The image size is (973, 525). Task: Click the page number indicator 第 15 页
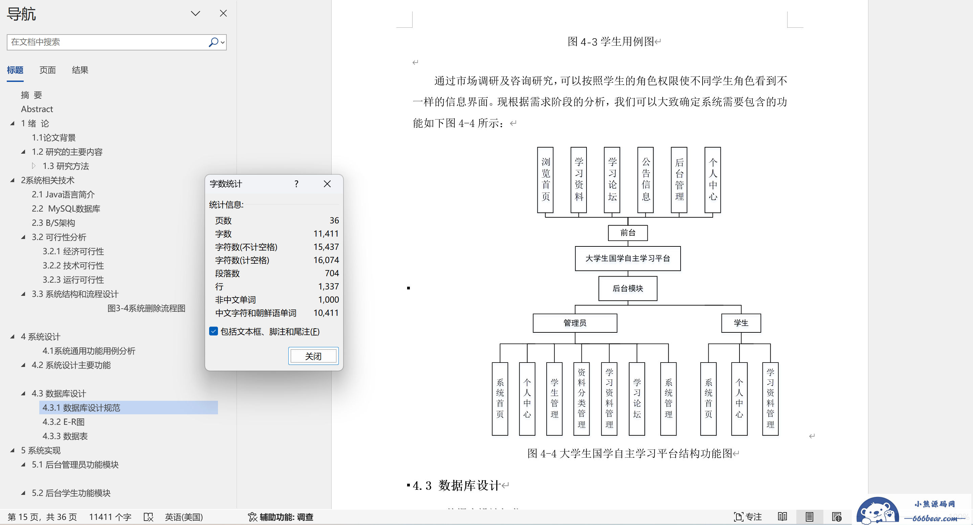point(42,517)
